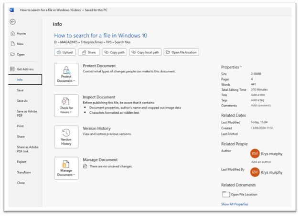The image size is (300, 216).
Task: Click the Author name Krys murphy
Action: point(272,154)
